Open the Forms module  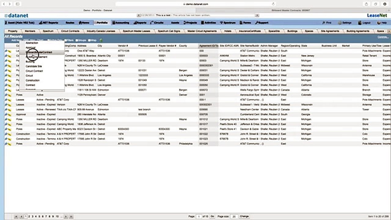click(x=246, y=23)
